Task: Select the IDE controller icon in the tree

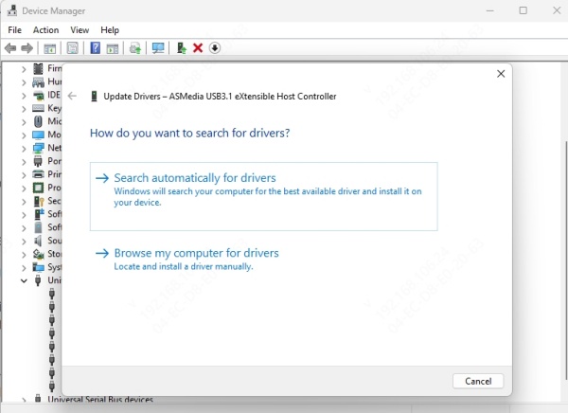Action: point(38,95)
